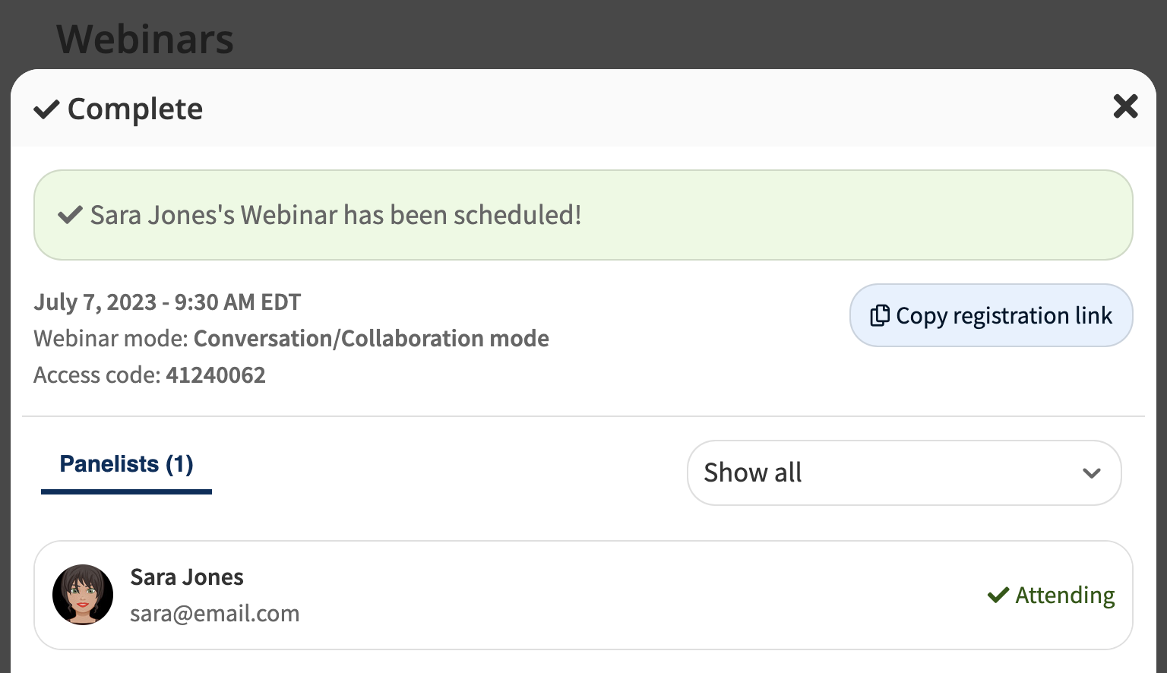
Task: Click the sara@email.com email address
Action: 215,614
